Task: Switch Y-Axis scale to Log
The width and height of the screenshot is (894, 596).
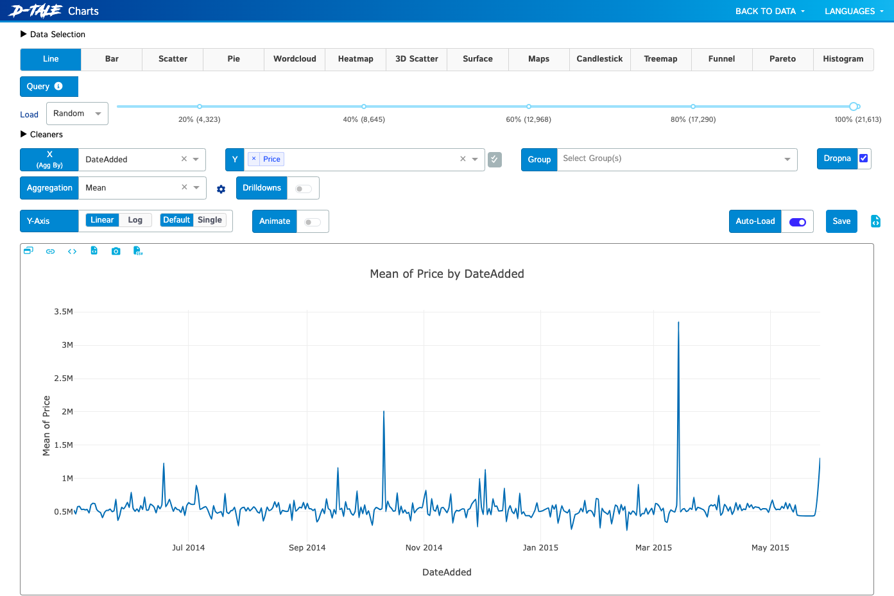Action: [x=135, y=220]
